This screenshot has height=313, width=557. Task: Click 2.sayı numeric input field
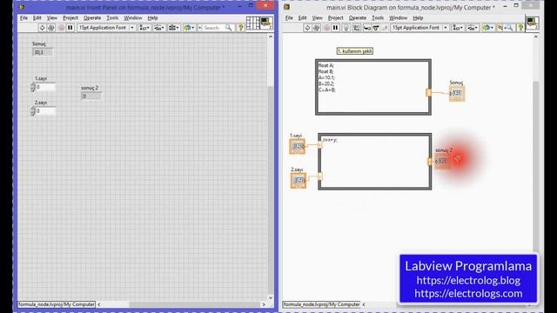[x=45, y=111]
